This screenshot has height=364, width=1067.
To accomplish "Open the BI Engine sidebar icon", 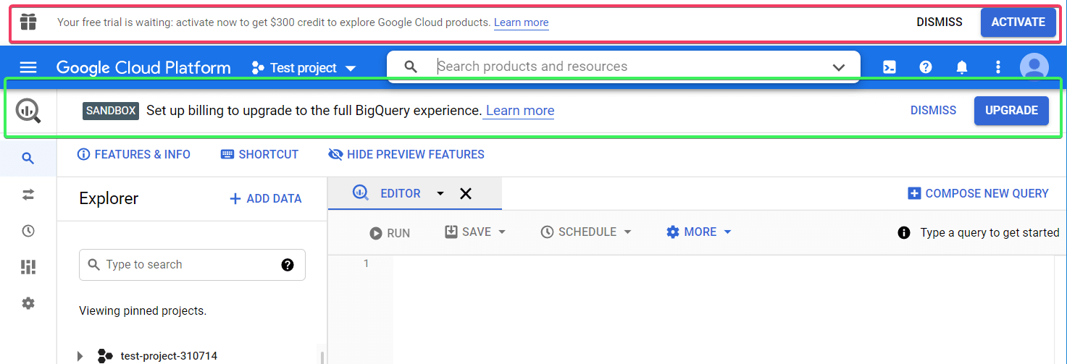I will [28, 267].
